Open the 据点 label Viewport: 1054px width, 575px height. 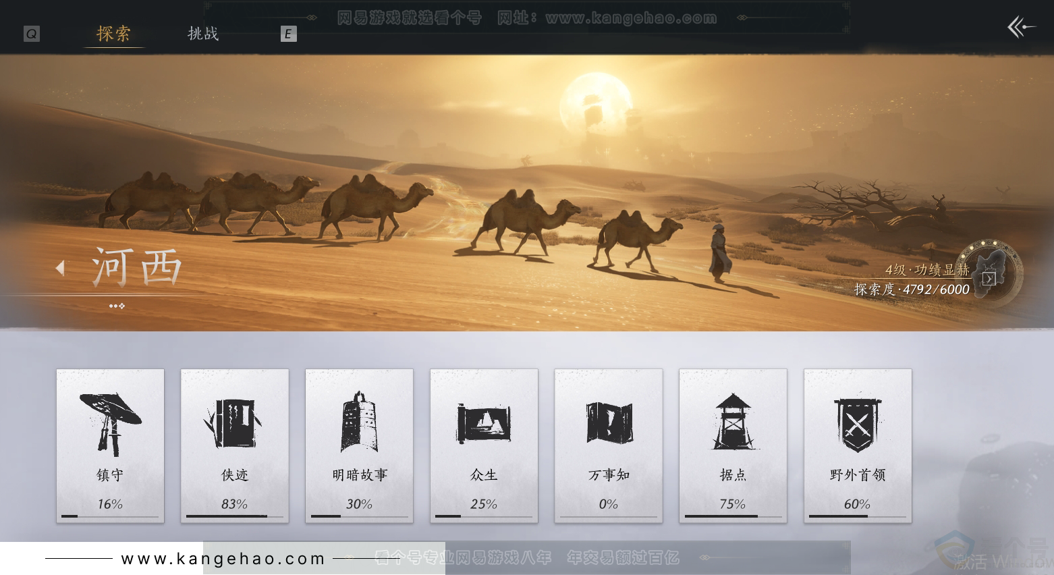733,475
